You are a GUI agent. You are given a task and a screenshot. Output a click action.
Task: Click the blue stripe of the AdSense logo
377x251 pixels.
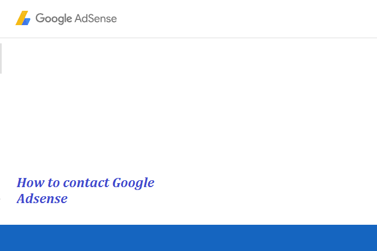pyautogui.click(x=26, y=22)
